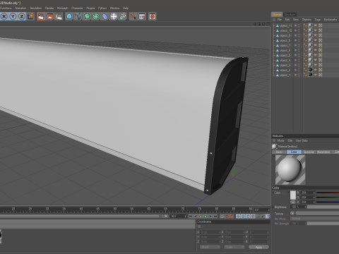Add a NURBS generator object
This screenshot has width=339, height=254.
tap(87, 16)
